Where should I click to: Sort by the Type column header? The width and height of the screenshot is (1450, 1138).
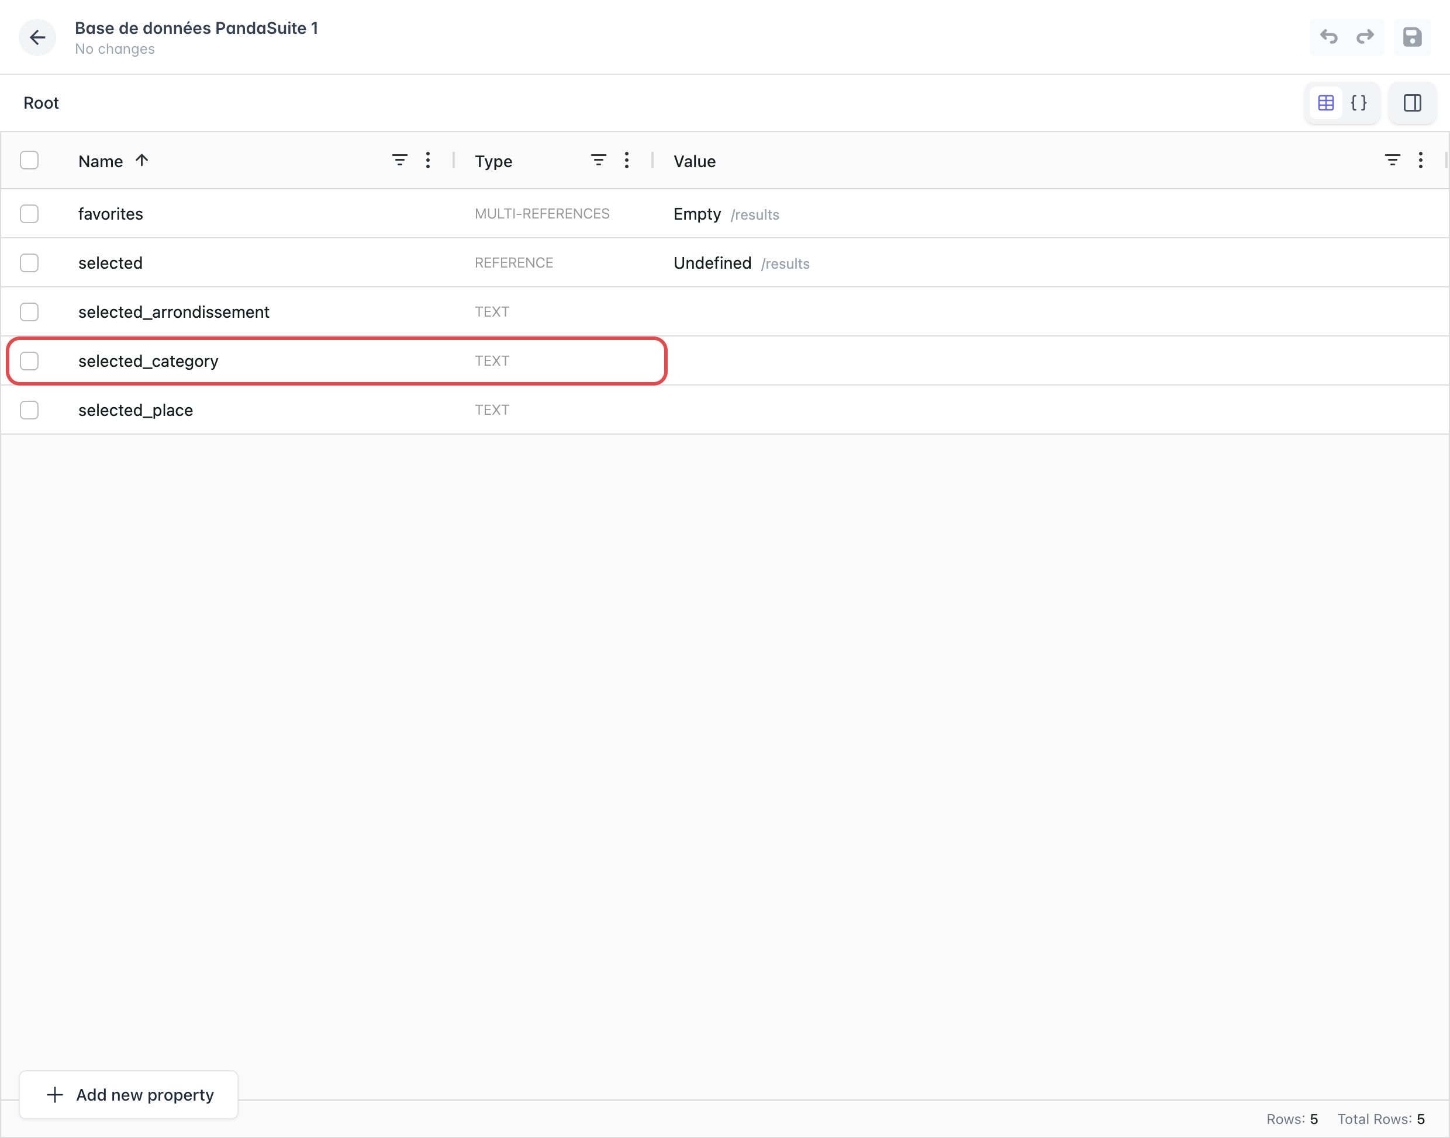pos(493,161)
